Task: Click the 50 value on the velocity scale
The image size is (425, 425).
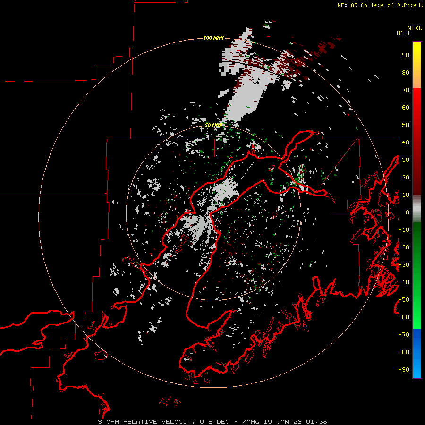Action: click(x=406, y=125)
